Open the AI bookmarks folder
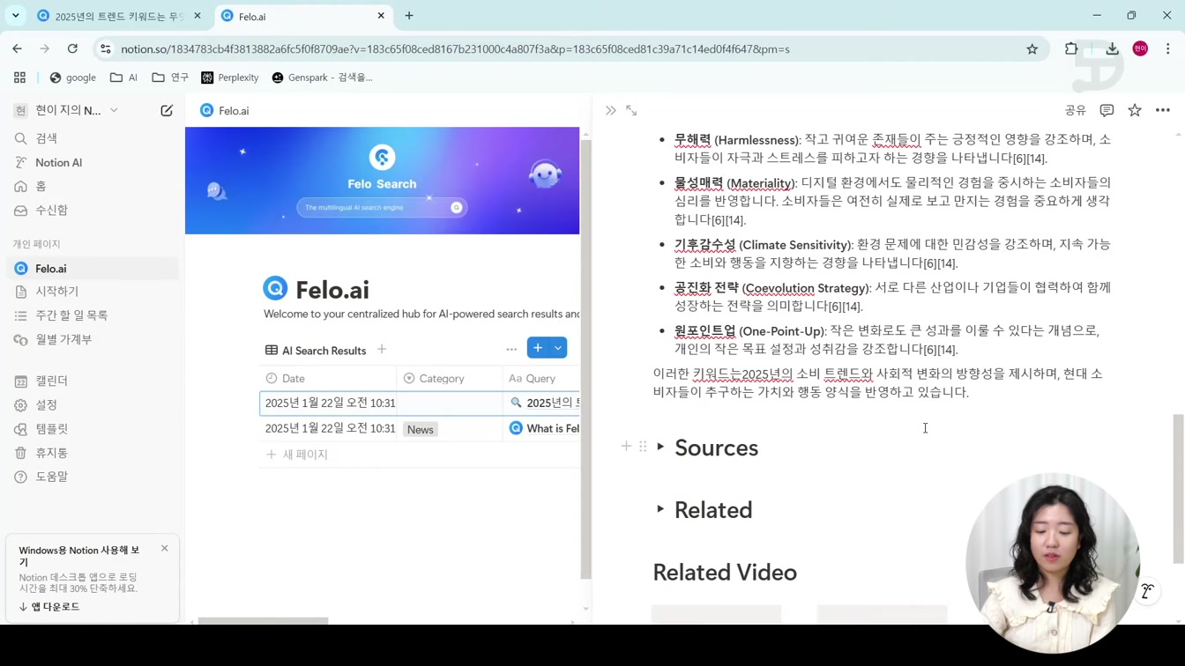Image resolution: width=1185 pixels, height=666 pixels. tap(123, 78)
